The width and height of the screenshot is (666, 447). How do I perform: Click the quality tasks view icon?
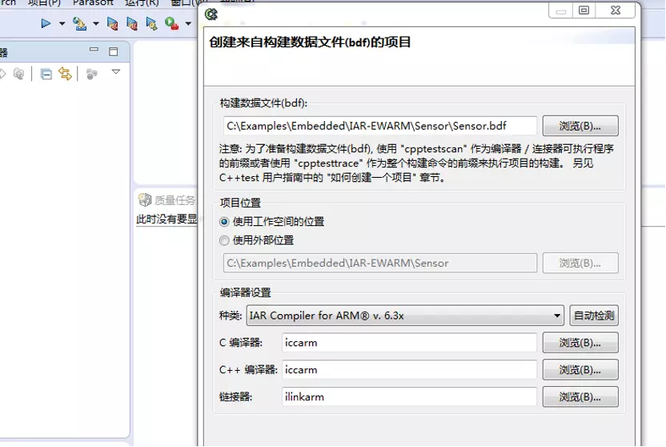pyautogui.click(x=144, y=199)
